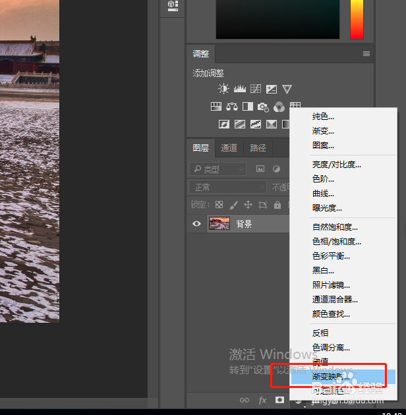Choose 图案... from the menu
Viewport: 406px width, 415px height.
coord(343,146)
